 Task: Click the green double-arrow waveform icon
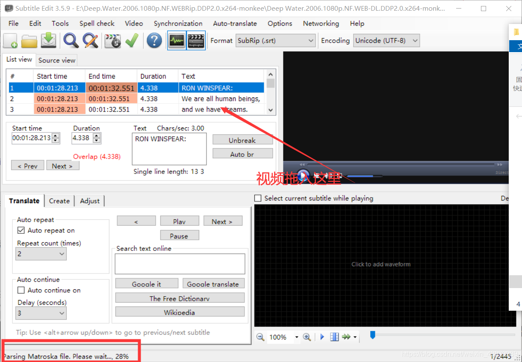[x=346, y=337]
